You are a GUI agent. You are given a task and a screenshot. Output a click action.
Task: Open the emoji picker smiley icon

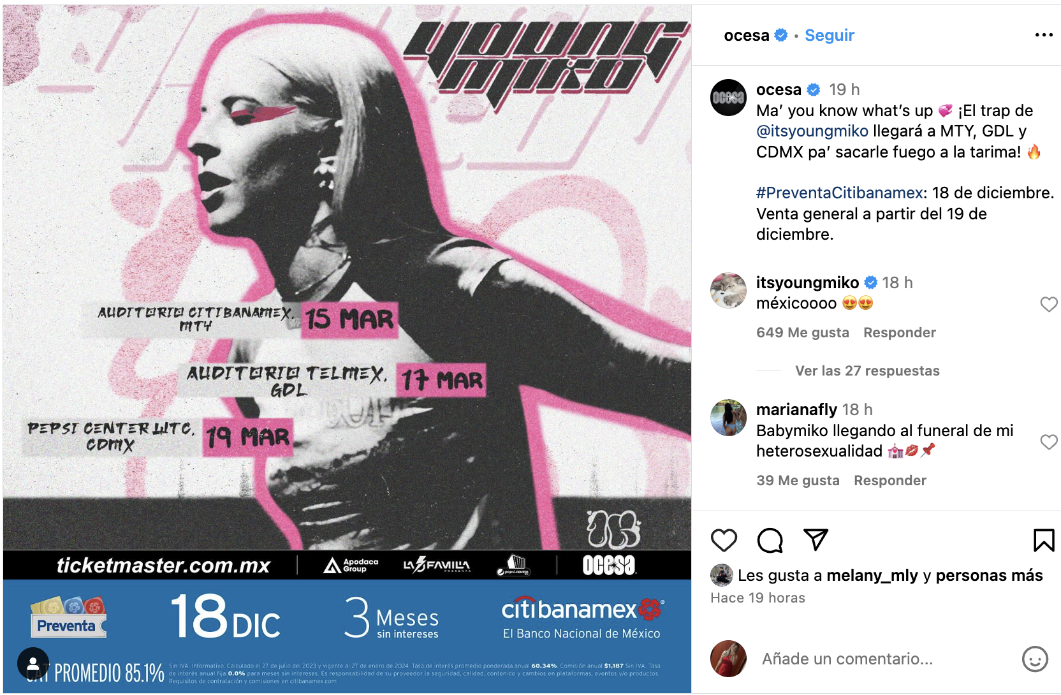(x=1035, y=659)
